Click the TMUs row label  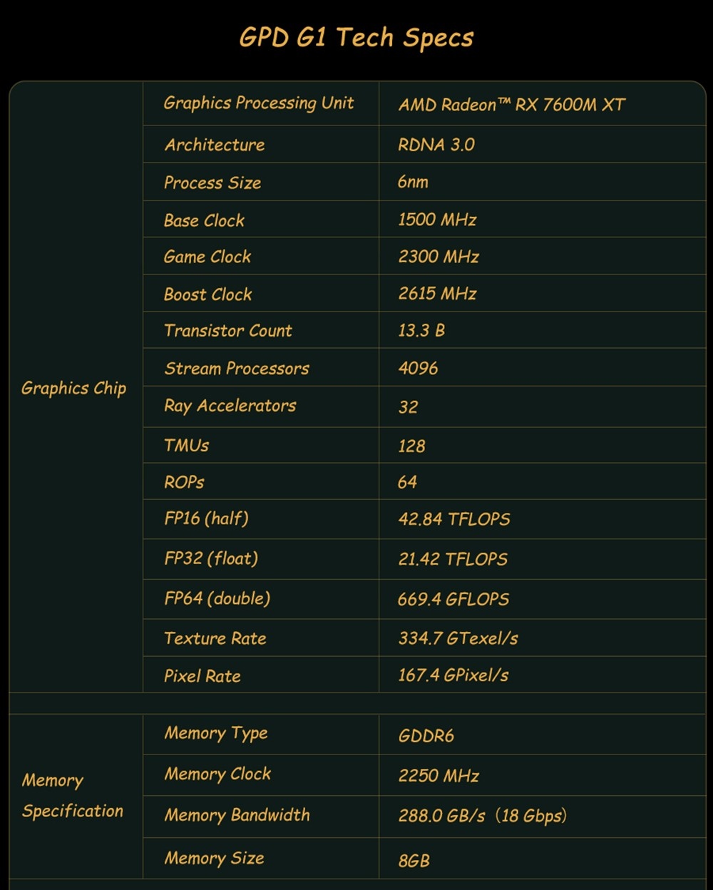click(x=187, y=446)
